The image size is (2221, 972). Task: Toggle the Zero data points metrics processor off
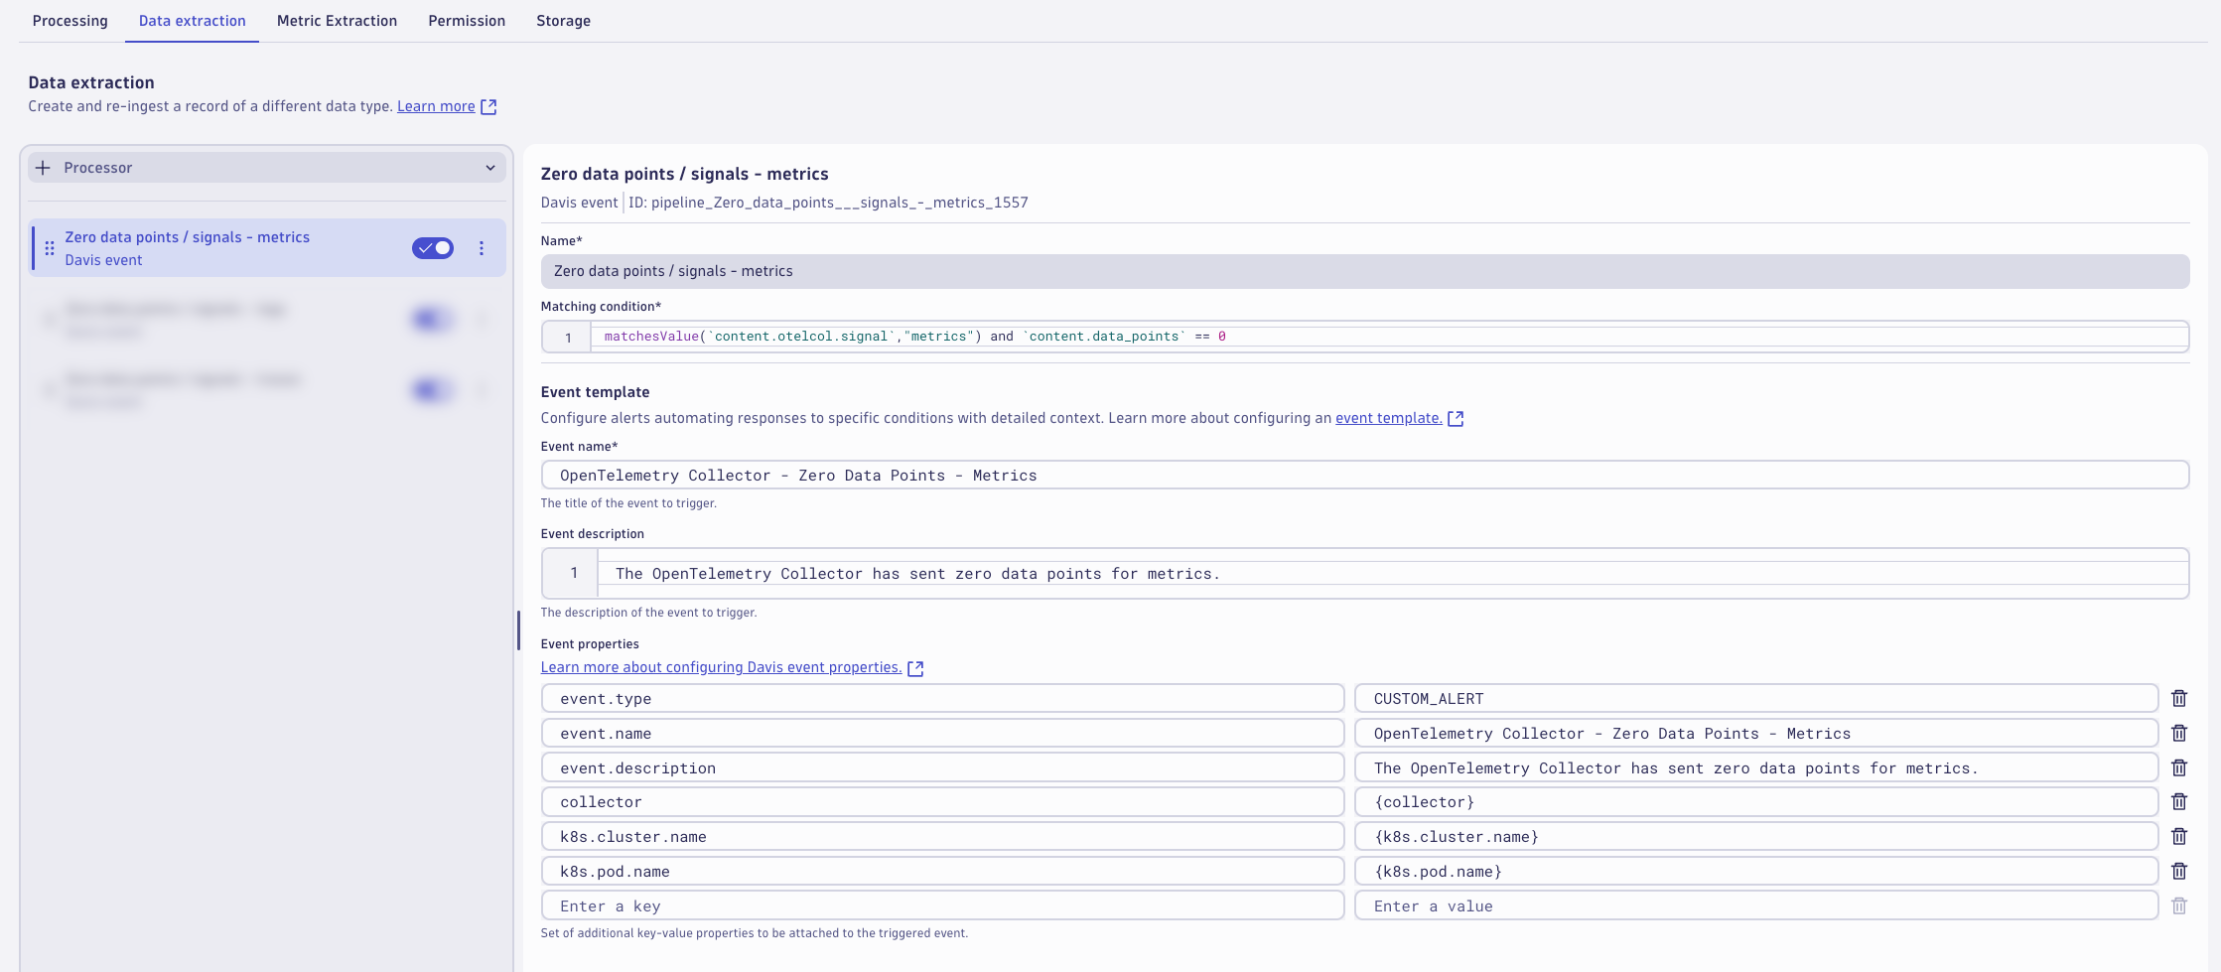pyautogui.click(x=433, y=248)
